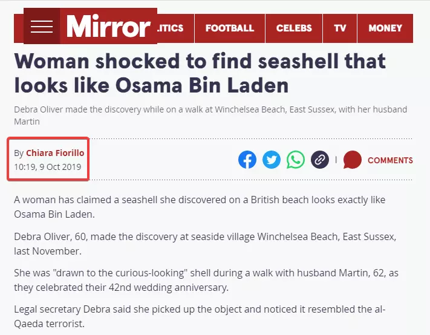Click the subheading about Debra Oliver
430x335 pixels.
(x=210, y=115)
